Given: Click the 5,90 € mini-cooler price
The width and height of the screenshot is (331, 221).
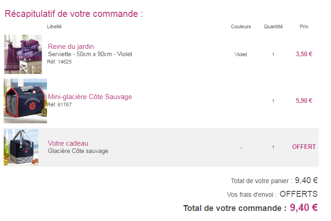Looking at the screenshot, I should pos(304,101).
